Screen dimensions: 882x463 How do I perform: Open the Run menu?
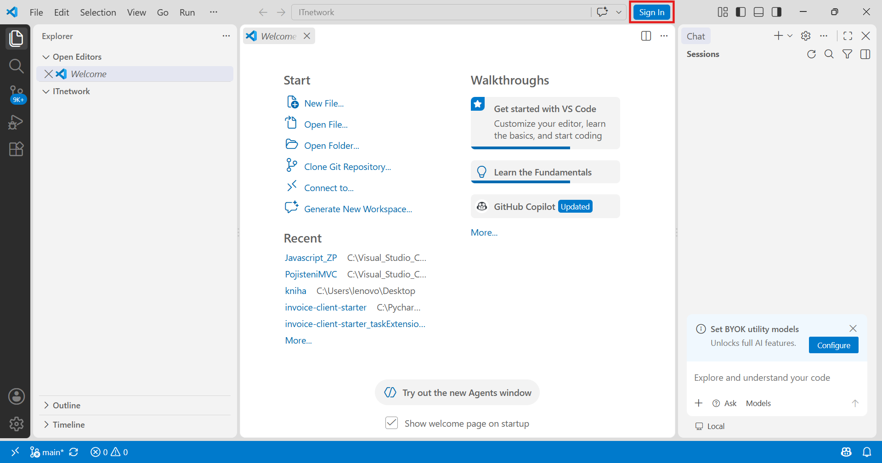tap(187, 12)
